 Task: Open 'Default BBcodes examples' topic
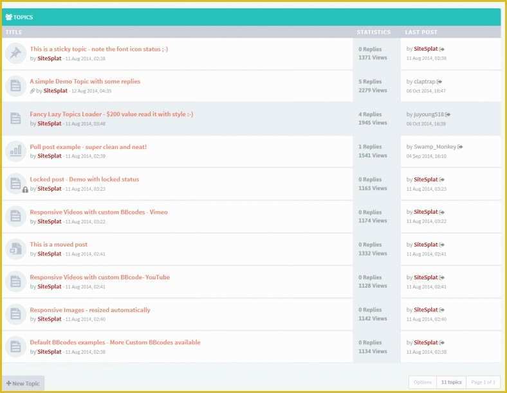point(115,342)
